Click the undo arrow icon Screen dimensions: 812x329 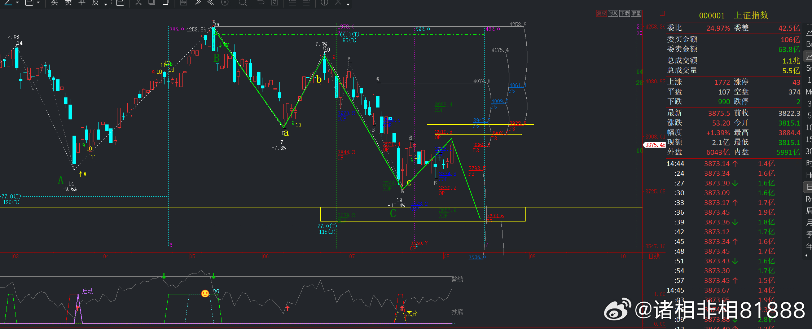(x=261, y=3)
